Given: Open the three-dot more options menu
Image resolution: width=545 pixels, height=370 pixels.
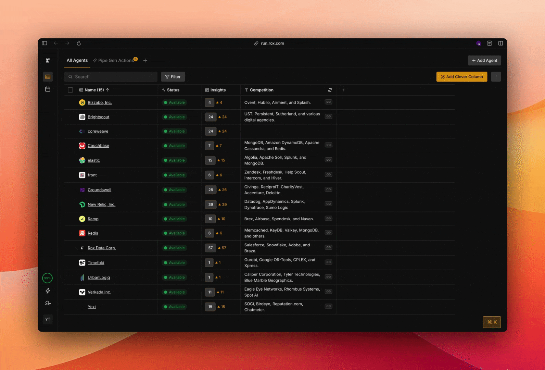Looking at the screenshot, I should (x=496, y=77).
